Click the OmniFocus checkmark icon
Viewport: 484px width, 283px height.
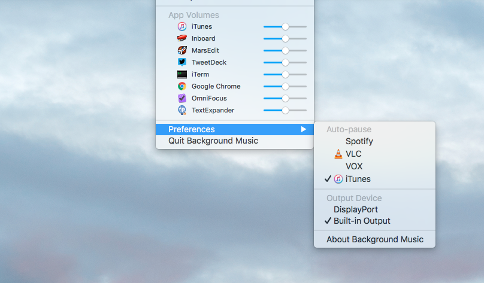(182, 98)
